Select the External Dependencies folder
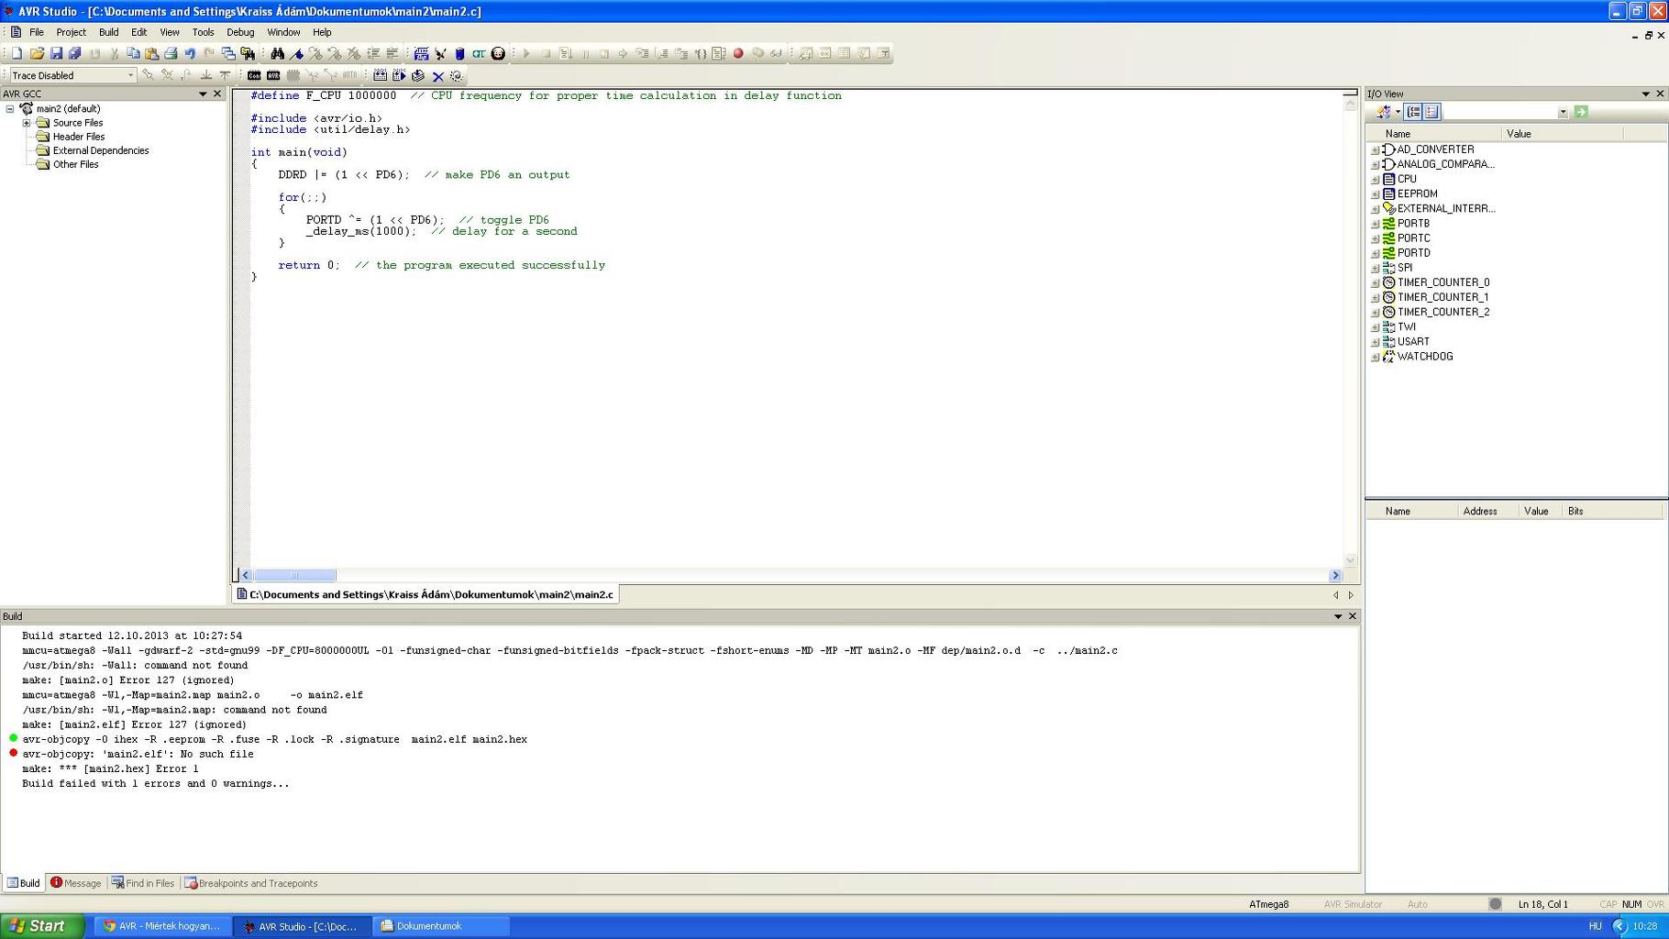 pos(100,150)
